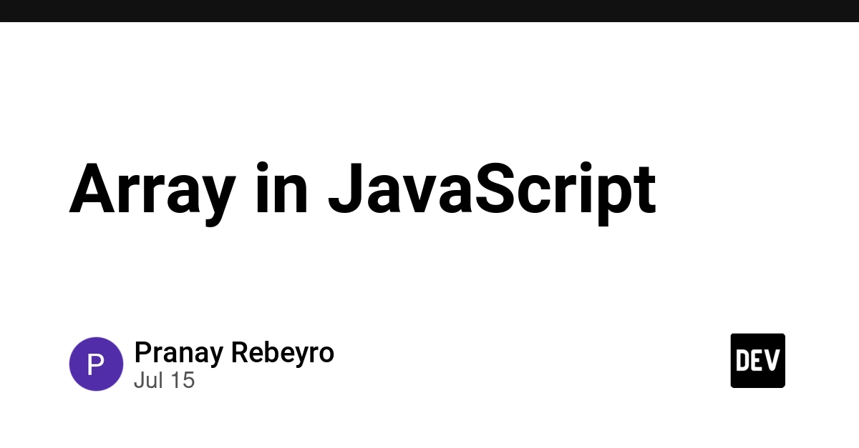Click the dark bar at the top
859x448 pixels.
click(429, 11)
